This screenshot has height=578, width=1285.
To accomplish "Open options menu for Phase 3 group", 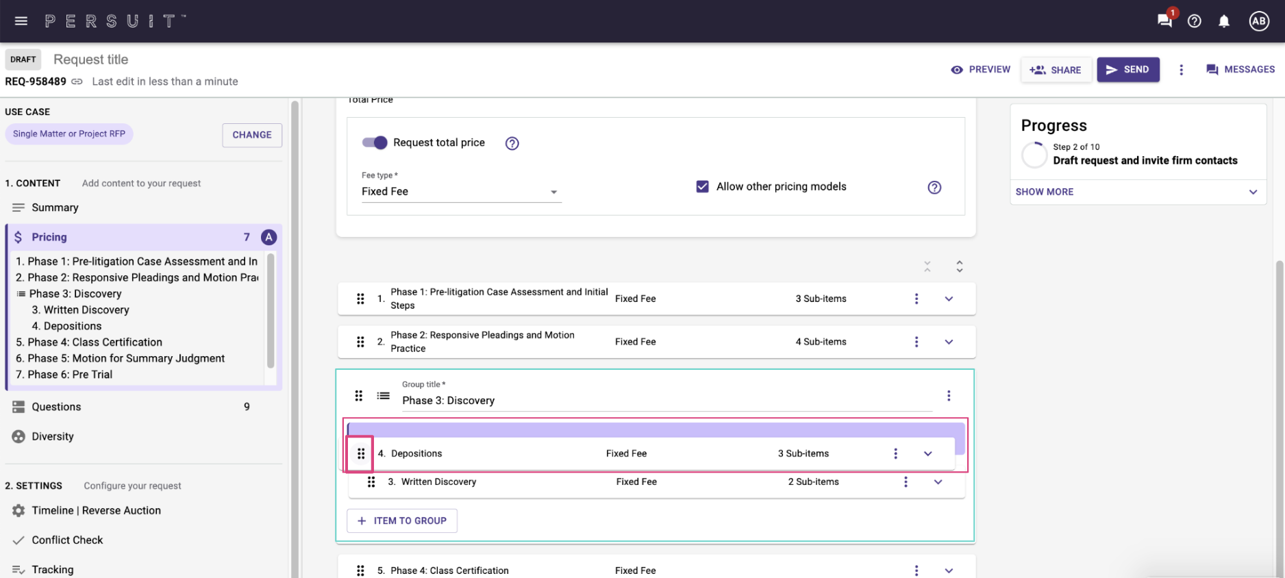I will 949,396.
